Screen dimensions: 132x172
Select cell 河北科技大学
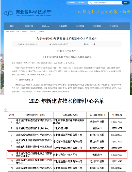[x=70, y=128]
